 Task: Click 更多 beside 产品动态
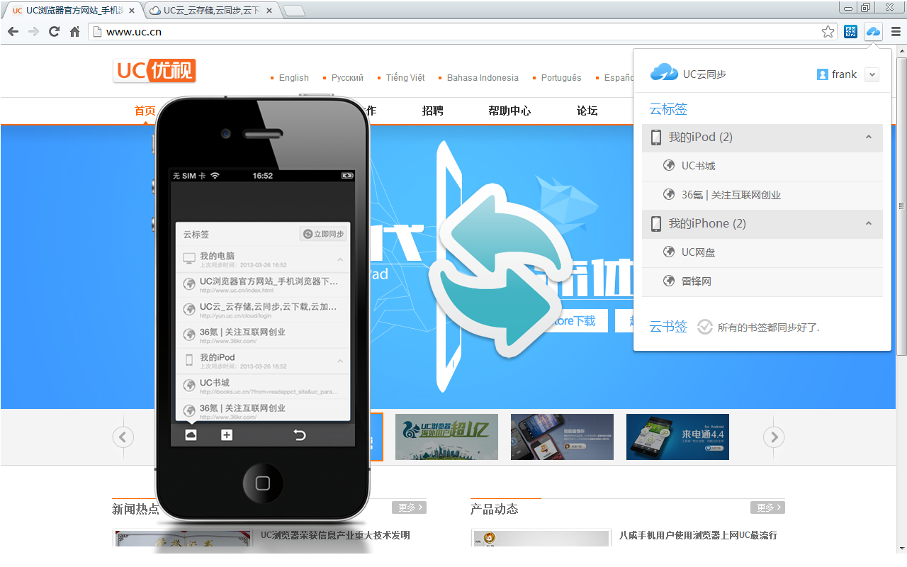[x=767, y=507]
